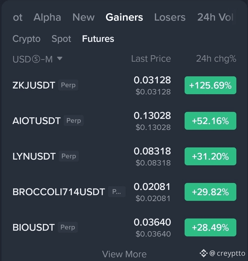This screenshot has width=248, height=261.
Task: Open the ZKJUSDT perpetual pair
Action: [x=125, y=85]
